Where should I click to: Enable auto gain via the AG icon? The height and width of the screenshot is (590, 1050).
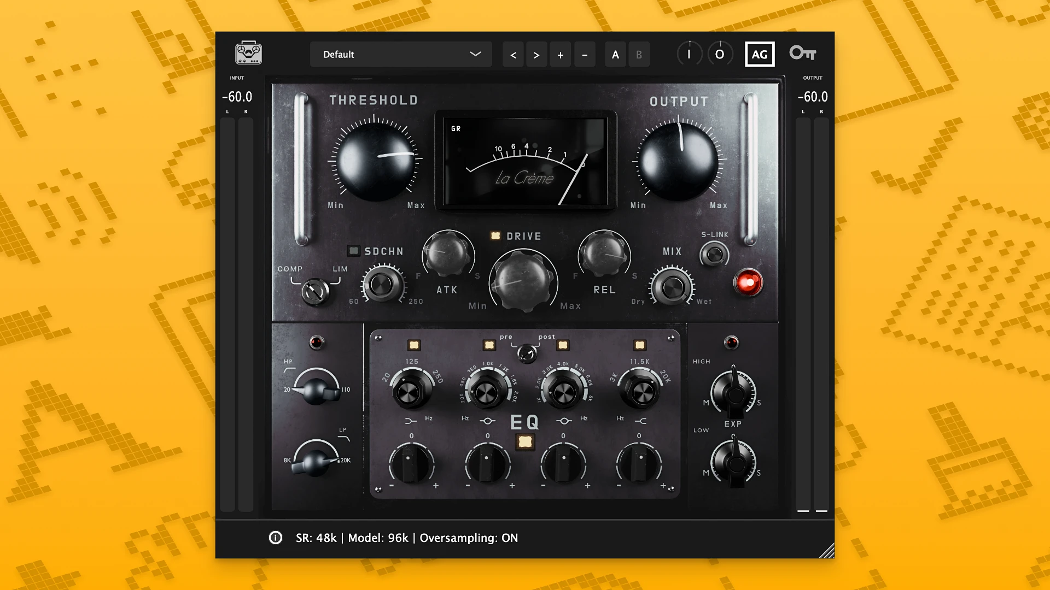pos(760,54)
